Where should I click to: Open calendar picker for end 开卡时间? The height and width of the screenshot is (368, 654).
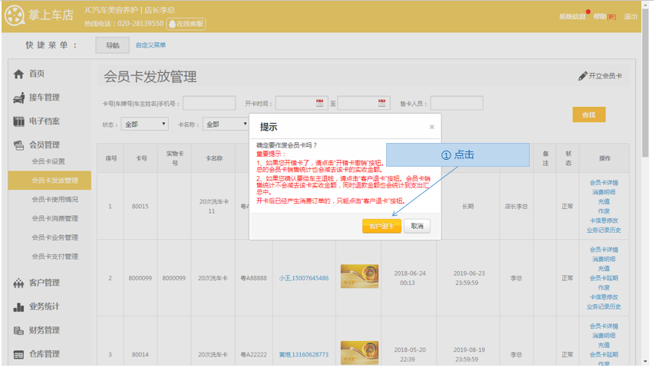tap(382, 103)
